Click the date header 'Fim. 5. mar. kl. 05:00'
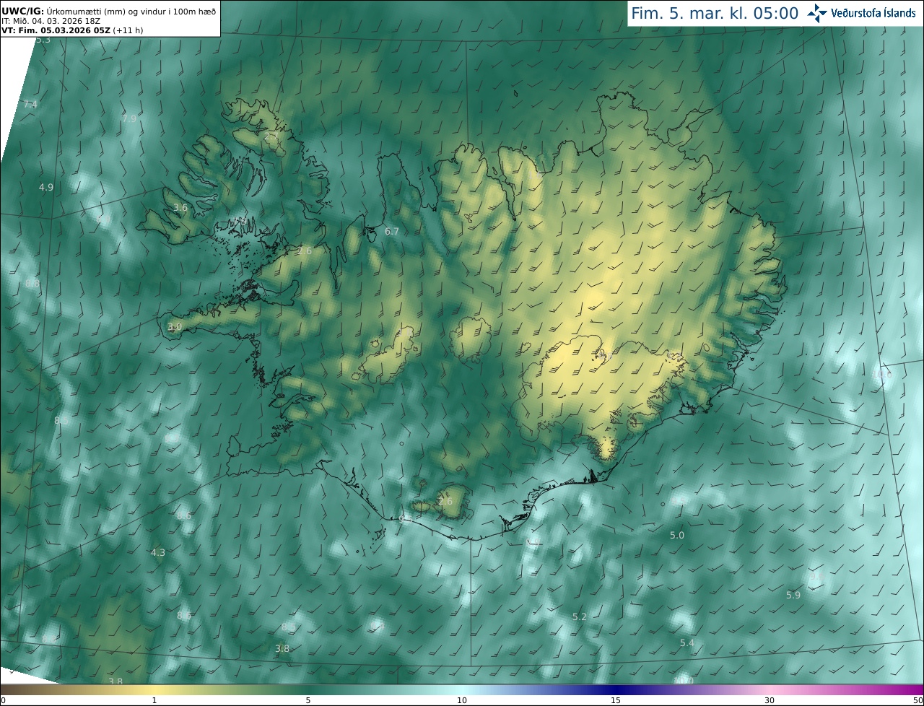This screenshot has height=706, width=924. pos(715,13)
